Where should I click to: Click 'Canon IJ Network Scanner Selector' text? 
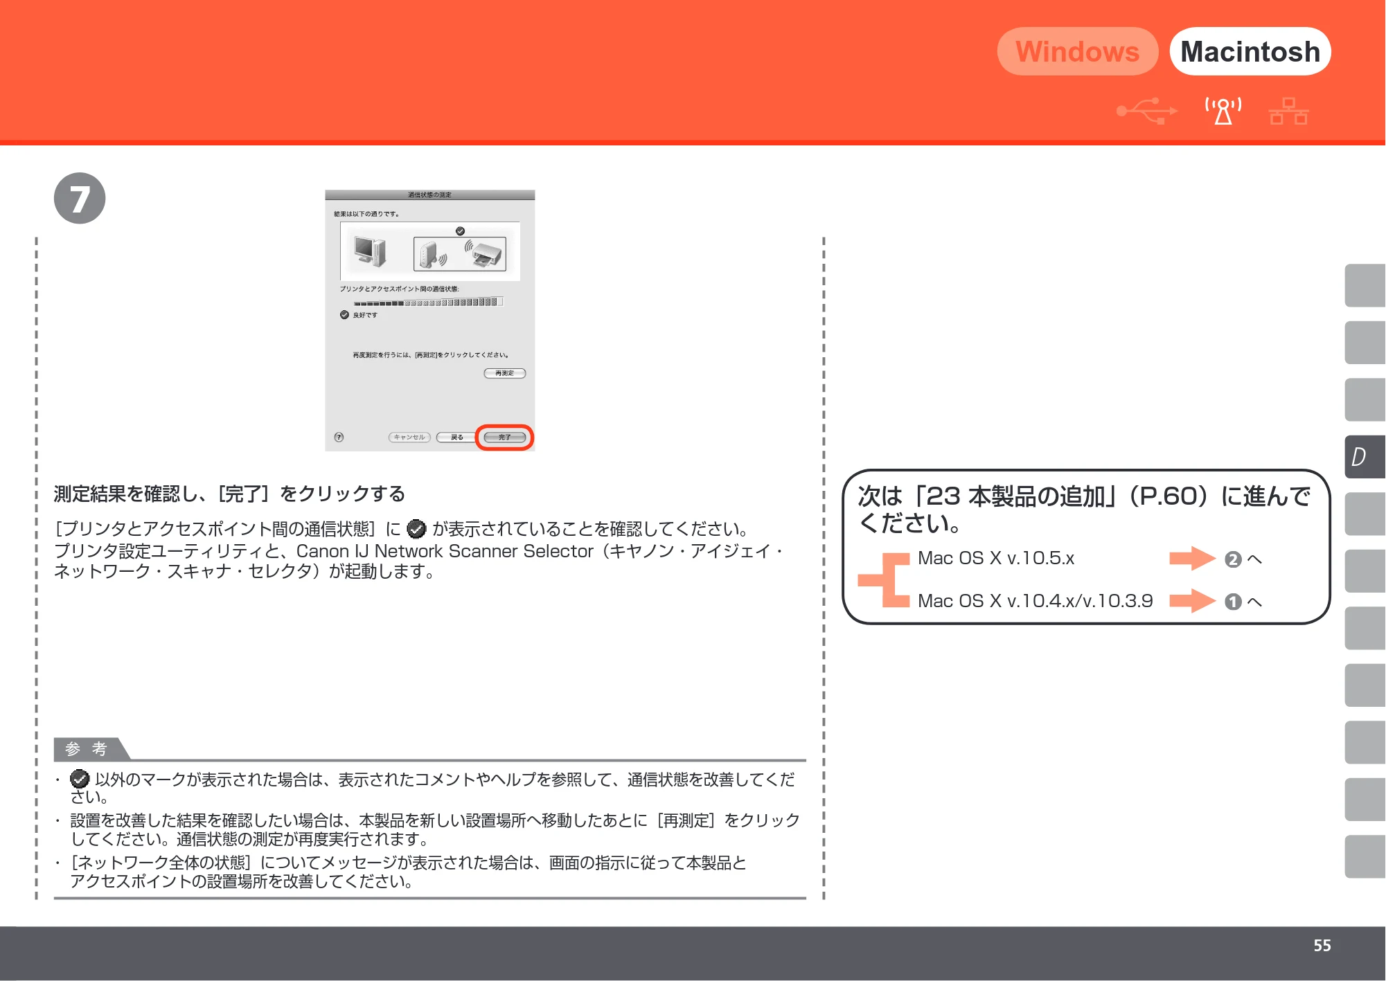click(x=445, y=551)
